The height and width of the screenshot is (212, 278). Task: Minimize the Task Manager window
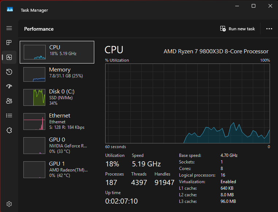click(237, 6)
